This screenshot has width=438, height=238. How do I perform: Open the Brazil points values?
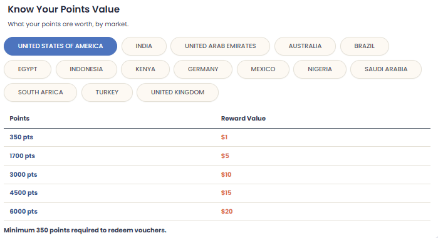click(x=364, y=46)
